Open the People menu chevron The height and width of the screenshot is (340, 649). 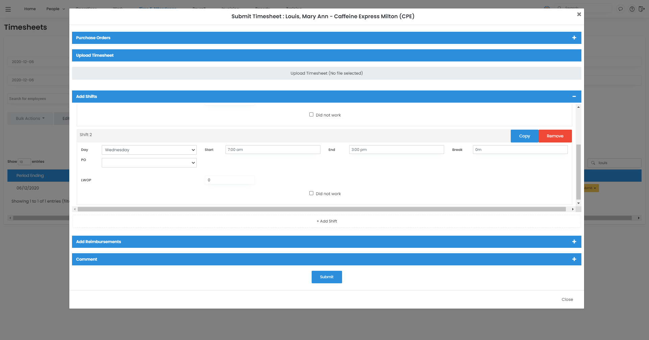point(63,9)
